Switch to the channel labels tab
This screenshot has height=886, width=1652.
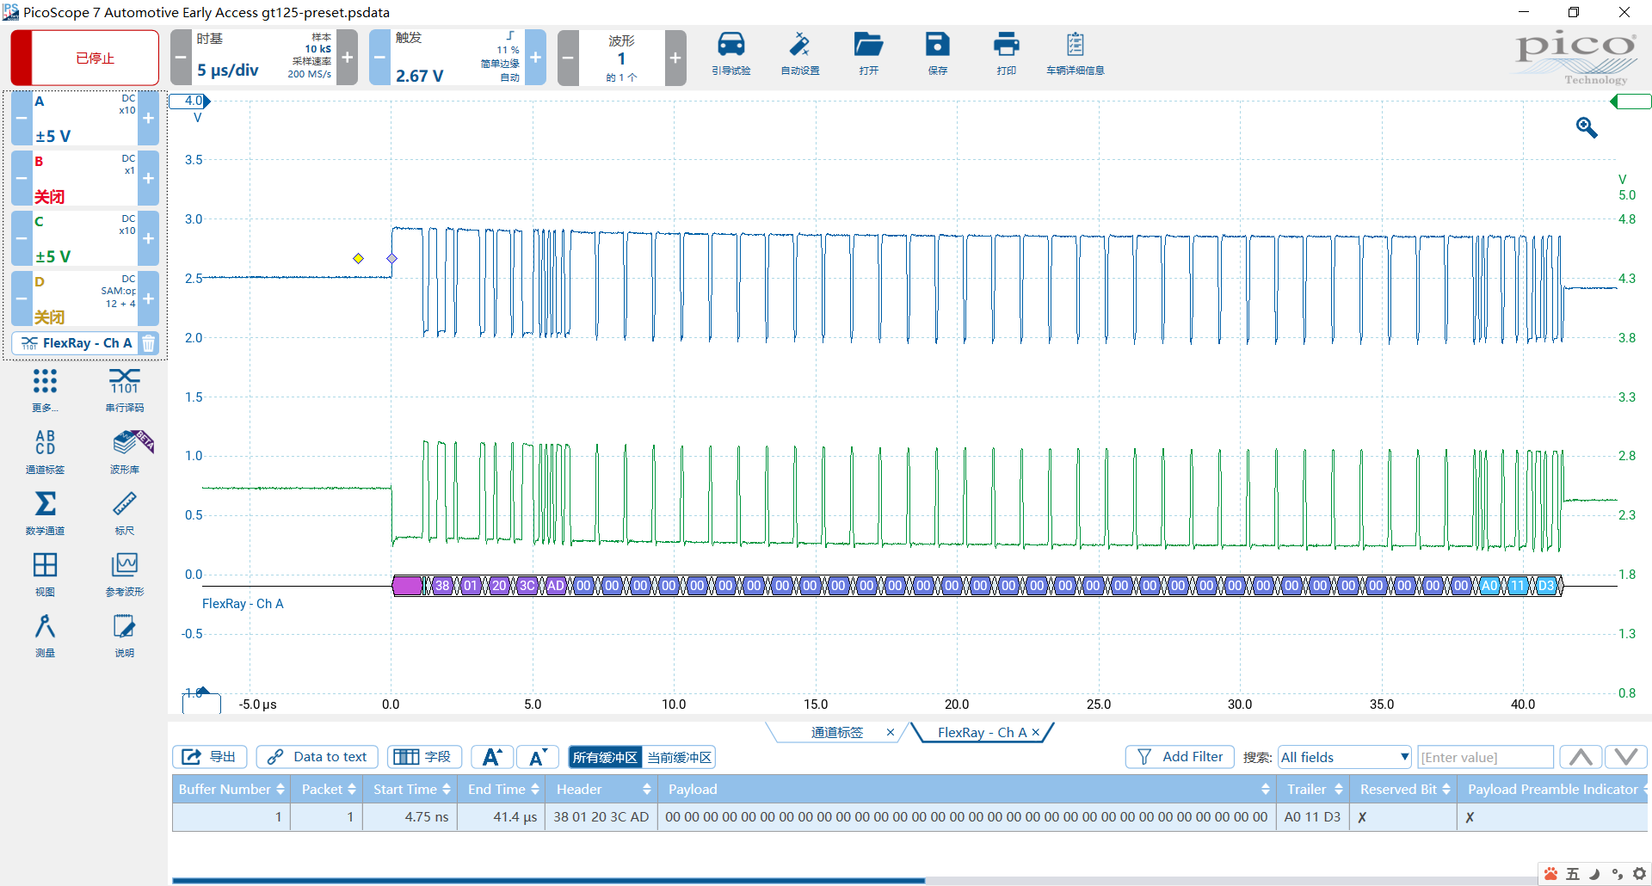836,732
